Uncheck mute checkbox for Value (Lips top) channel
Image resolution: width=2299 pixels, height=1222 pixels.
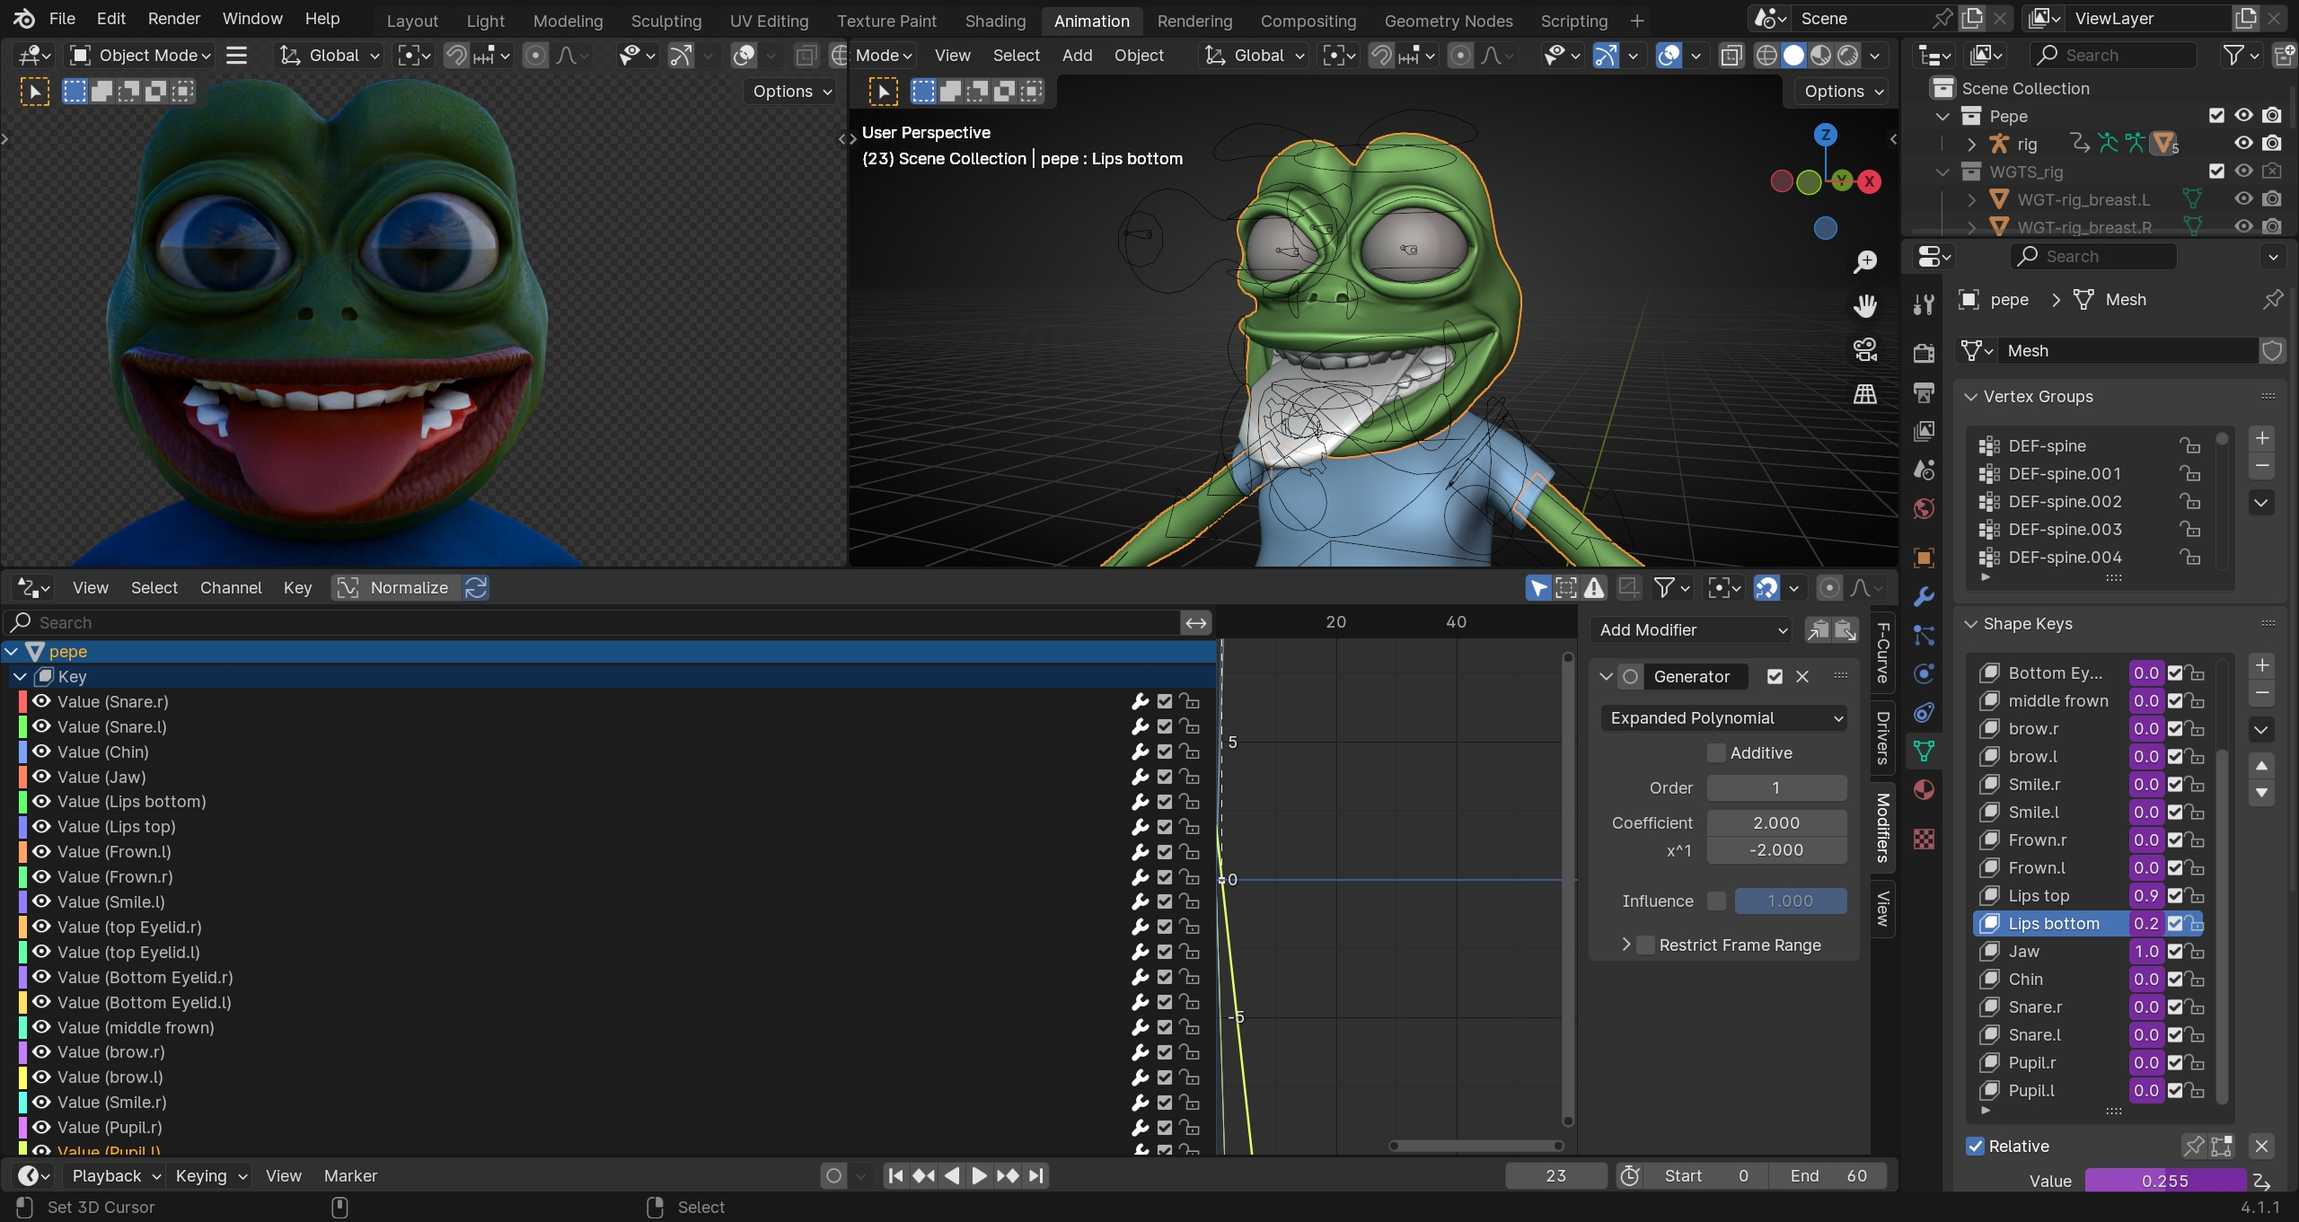[x=1165, y=827]
